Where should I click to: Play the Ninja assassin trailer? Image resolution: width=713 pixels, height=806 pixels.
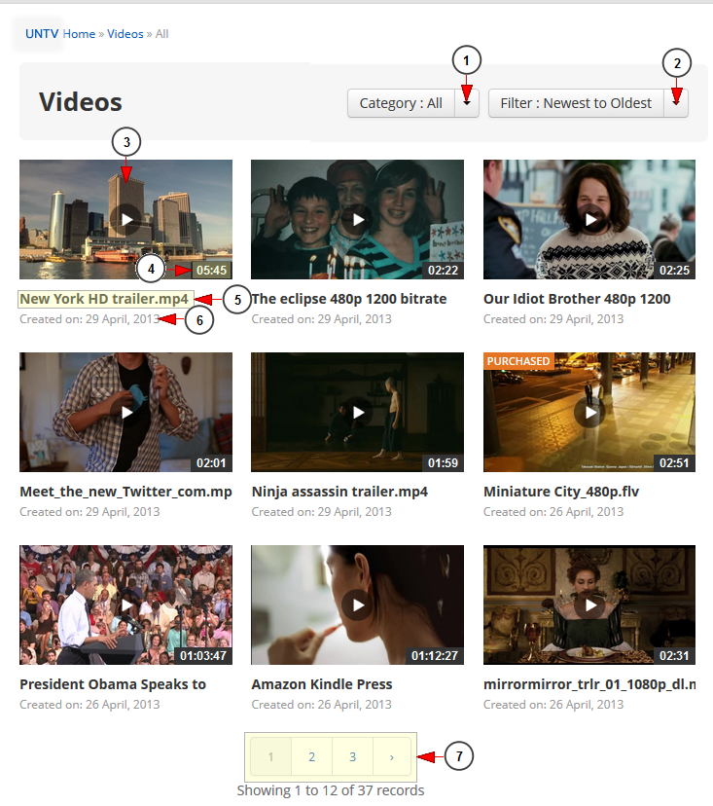[x=358, y=412]
